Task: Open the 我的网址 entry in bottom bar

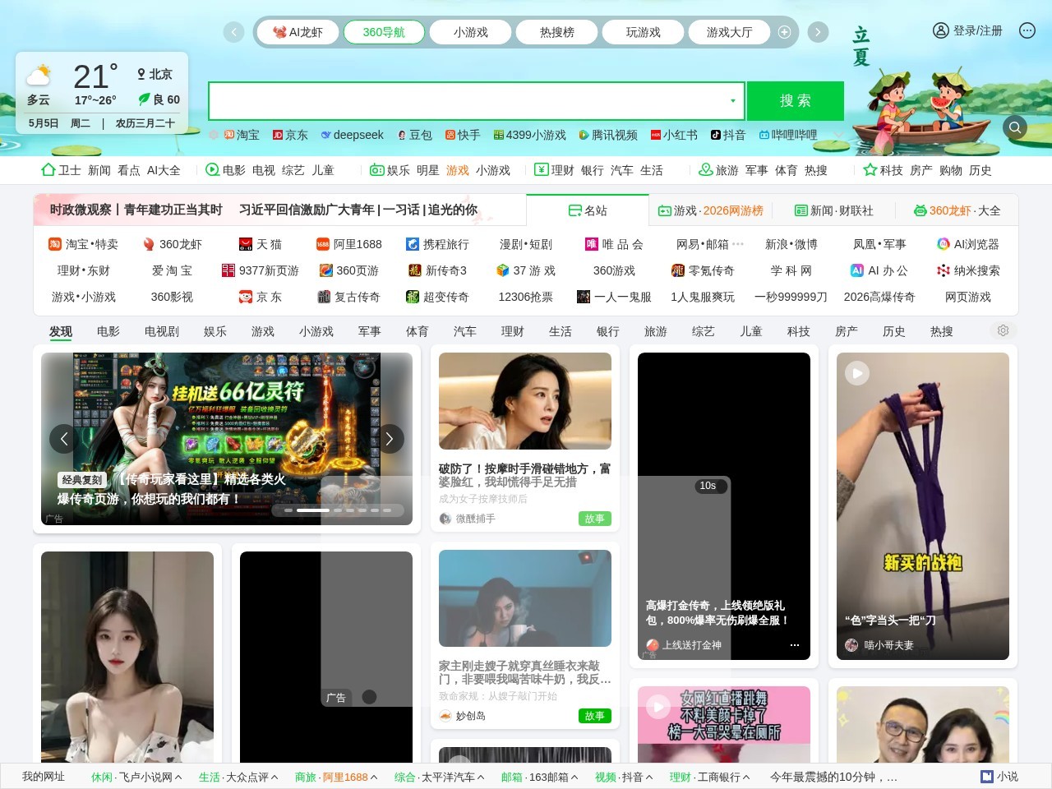Action: [44, 777]
